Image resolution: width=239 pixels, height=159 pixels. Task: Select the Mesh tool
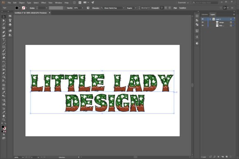[4, 85]
